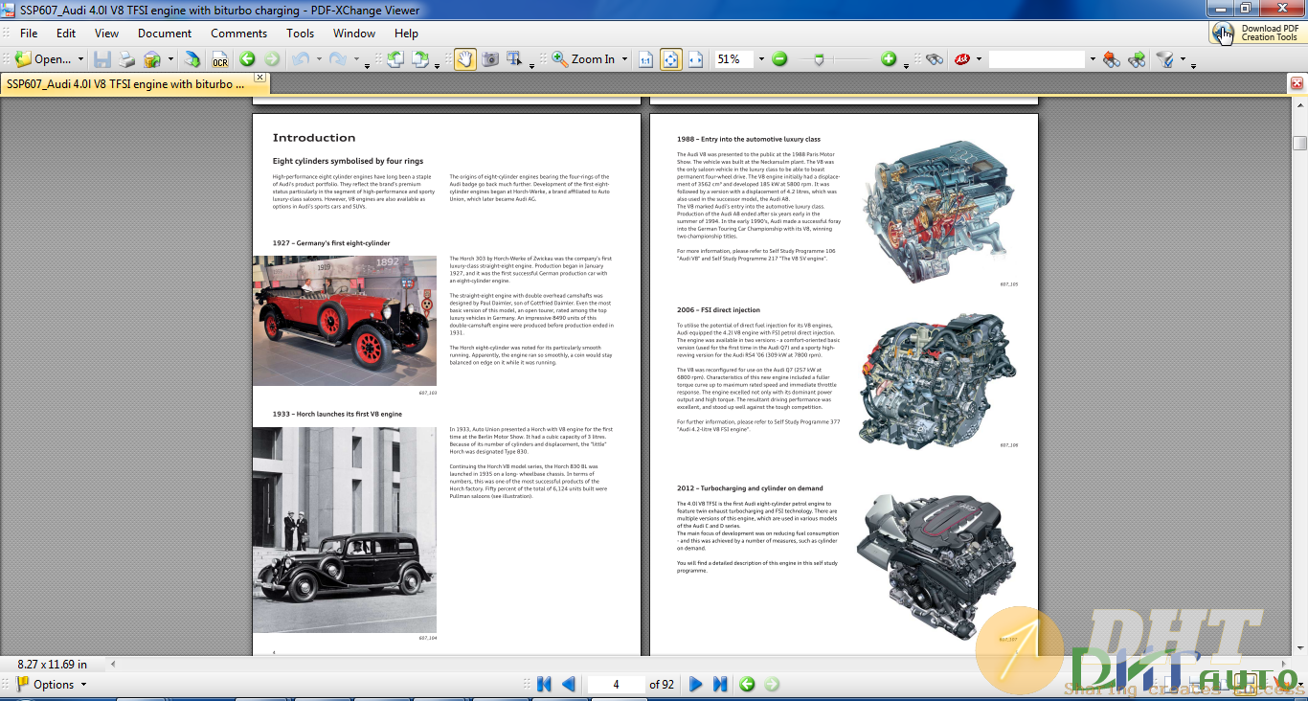This screenshot has height=701, width=1308.
Task: Toggle Fit Page view mode
Action: [671, 59]
